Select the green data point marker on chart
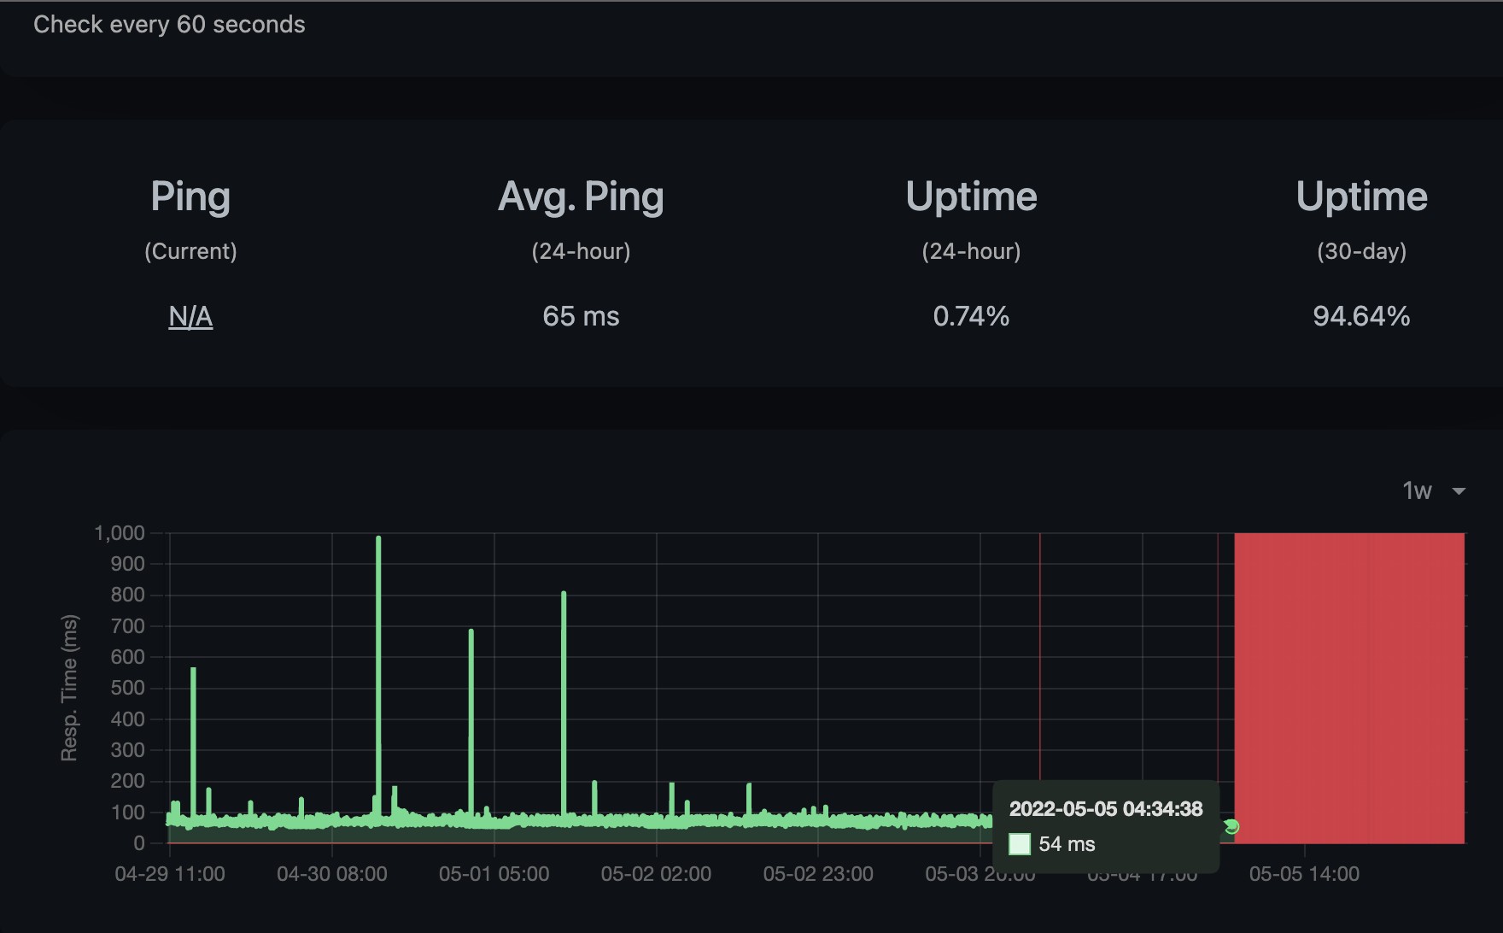 1231,826
